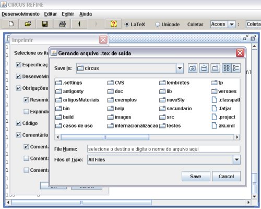261x209 pixels.
Task: Click document window scroll up arrow
Action: pyautogui.click(x=254, y=46)
